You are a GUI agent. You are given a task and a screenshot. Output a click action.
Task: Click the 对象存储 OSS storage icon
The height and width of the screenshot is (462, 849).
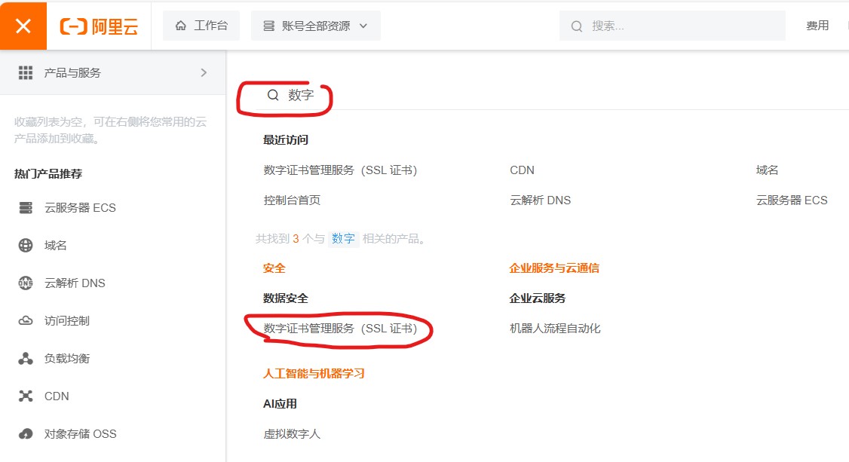coord(26,434)
